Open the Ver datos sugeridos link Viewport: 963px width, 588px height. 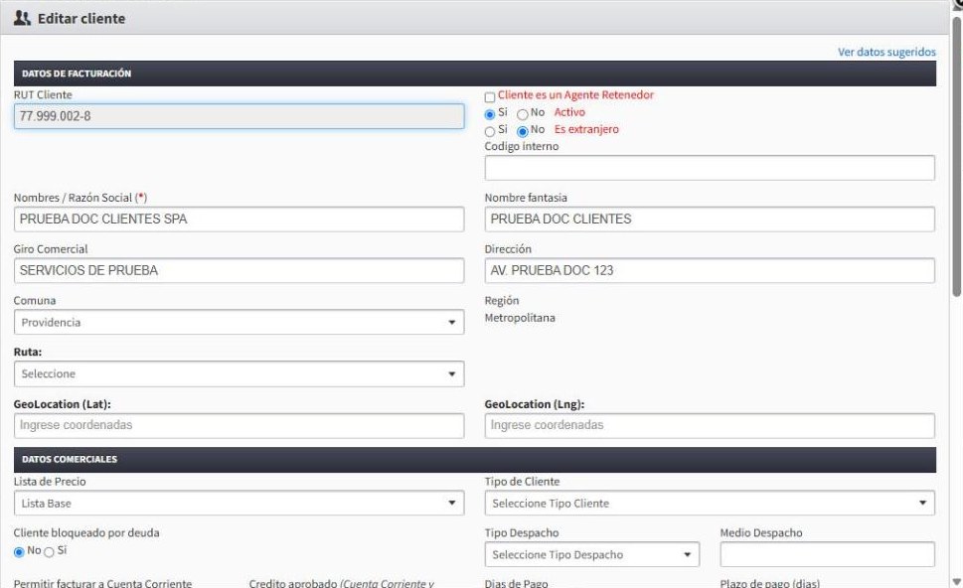coord(886,53)
